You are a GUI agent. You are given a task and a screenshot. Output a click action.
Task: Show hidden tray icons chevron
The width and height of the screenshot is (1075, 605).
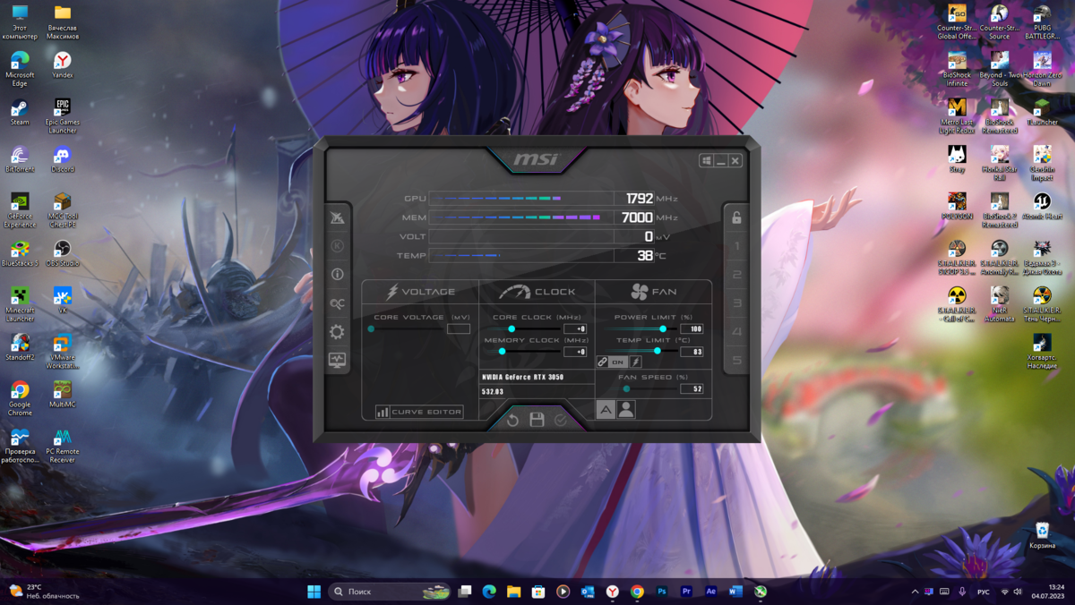point(915,592)
